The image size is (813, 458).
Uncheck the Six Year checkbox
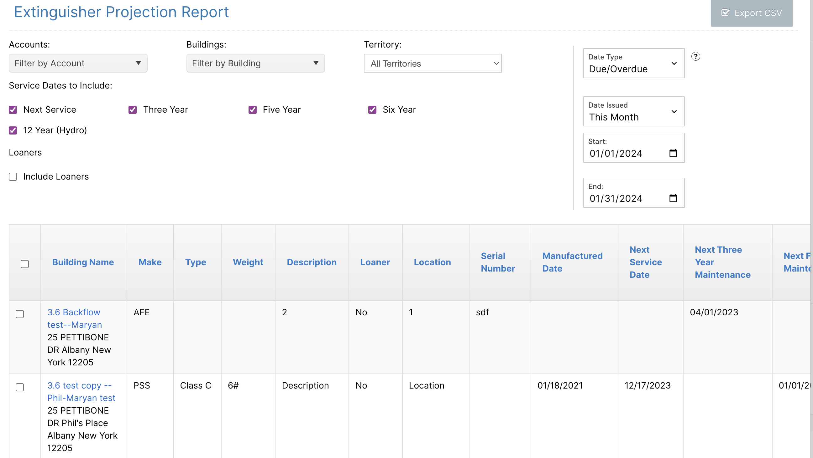[x=372, y=109]
